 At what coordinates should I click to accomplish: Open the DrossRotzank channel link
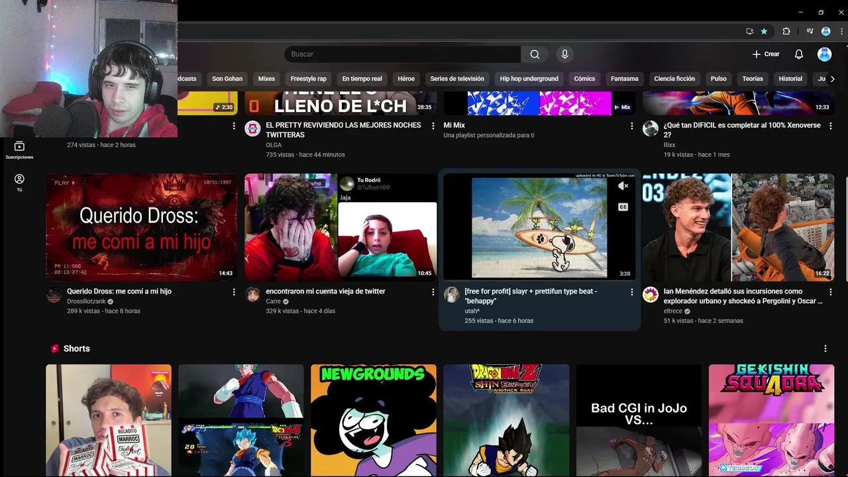[86, 301]
